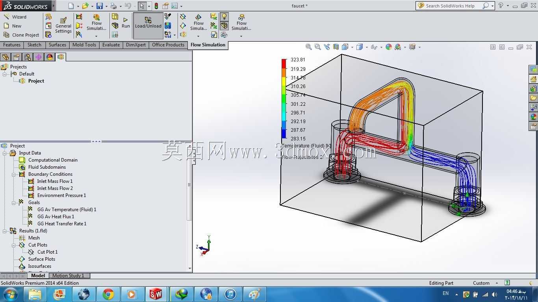The width and height of the screenshot is (538, 302).
Task: Select Environment Pressure 1 boundary condition
Action: pyautogui.click(x=61, y=195)
